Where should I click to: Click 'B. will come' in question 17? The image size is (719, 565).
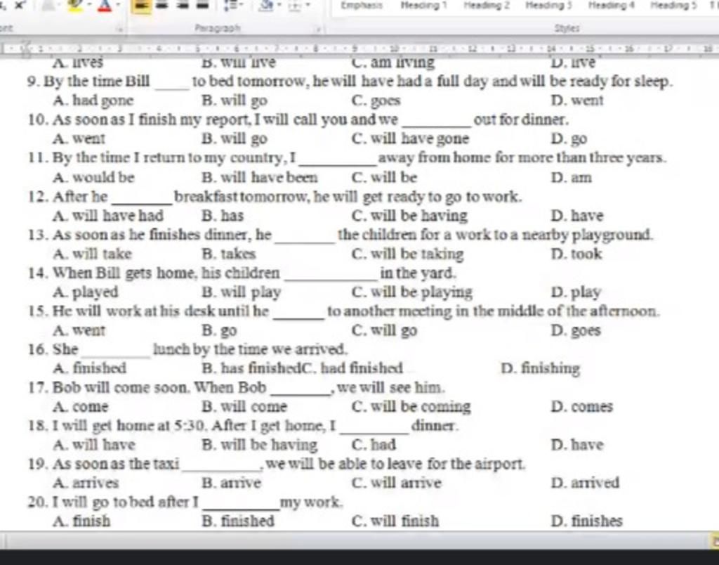(x=244, y=406)
